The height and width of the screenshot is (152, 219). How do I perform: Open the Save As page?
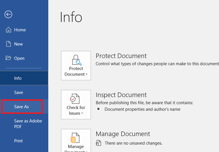click(24, 107)
